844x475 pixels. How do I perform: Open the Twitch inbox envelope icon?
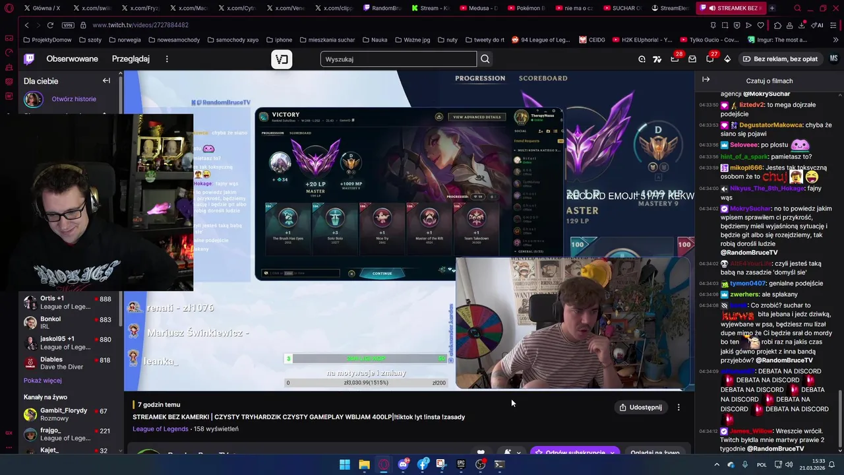[692, 59]
